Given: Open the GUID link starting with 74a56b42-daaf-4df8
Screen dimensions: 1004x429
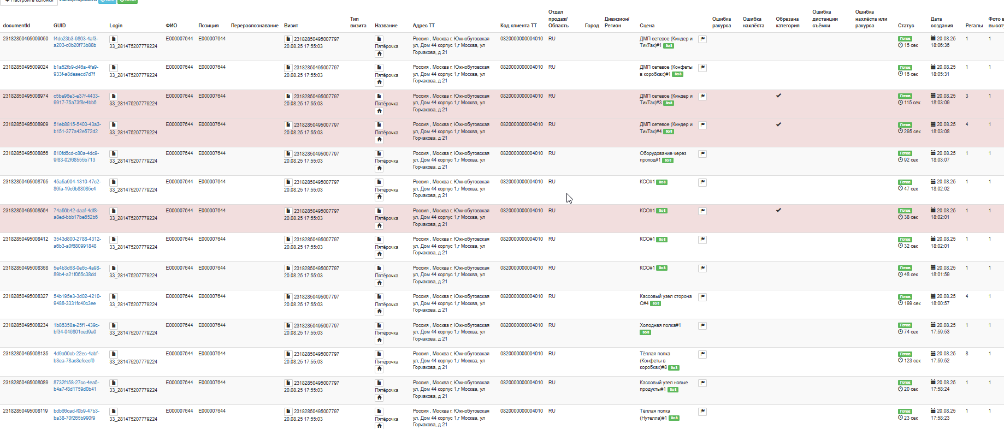Looking at the screenshot, I should pos(76,214).
